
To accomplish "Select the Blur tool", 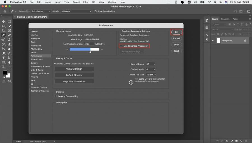I will pyautogui.click(x=9, y=49).
